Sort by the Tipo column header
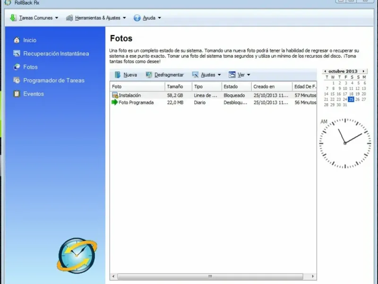Image resolution: width=378 pixels, height=284 pixels. coord(206,87)
